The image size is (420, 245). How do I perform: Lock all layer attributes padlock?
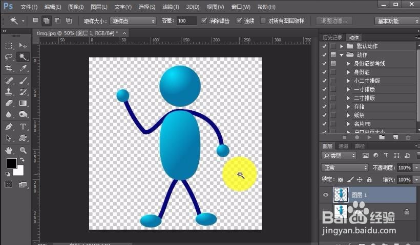click(369, 180)
